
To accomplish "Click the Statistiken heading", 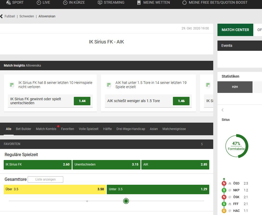I will click(230, 76).
